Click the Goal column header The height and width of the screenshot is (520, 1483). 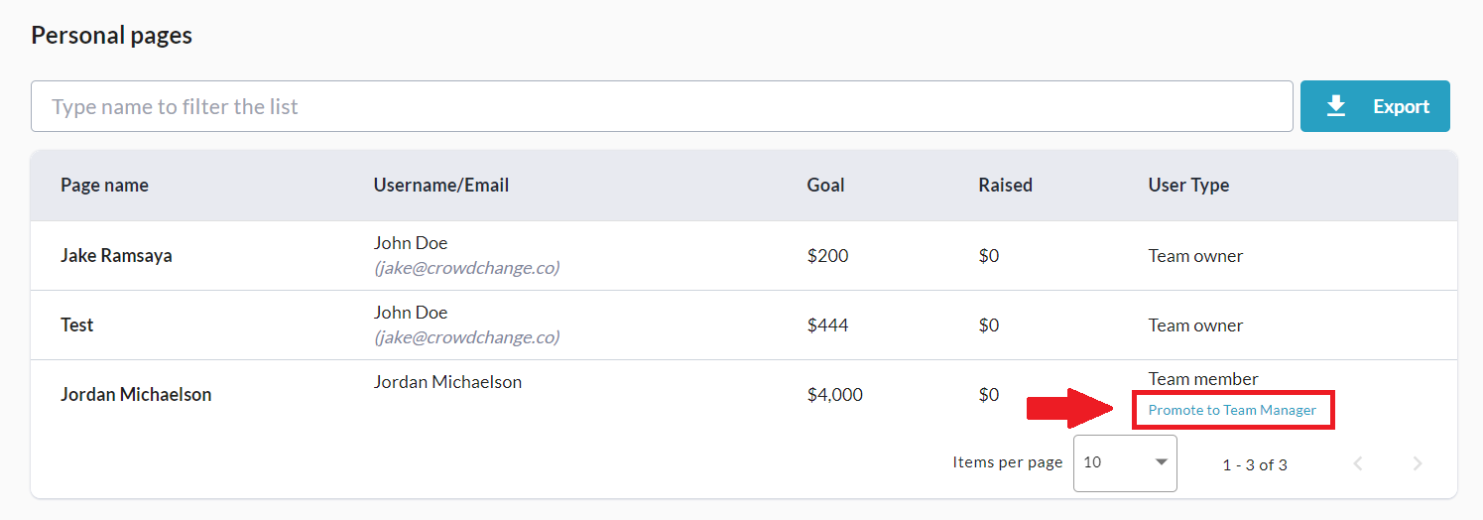coord(825,185)
